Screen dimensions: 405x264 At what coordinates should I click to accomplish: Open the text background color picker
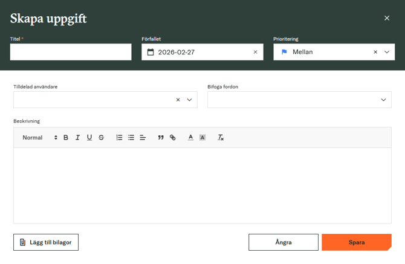coord(202,138)
